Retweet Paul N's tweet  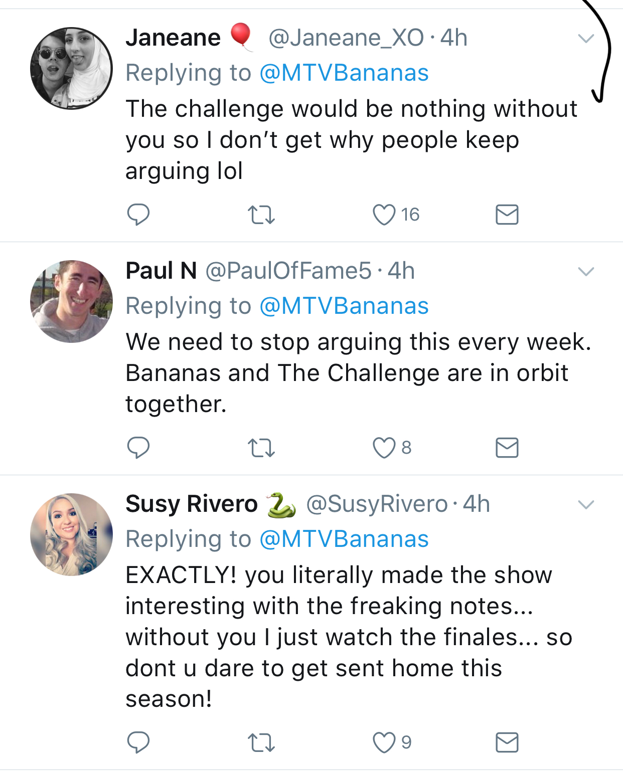point(261,448)
